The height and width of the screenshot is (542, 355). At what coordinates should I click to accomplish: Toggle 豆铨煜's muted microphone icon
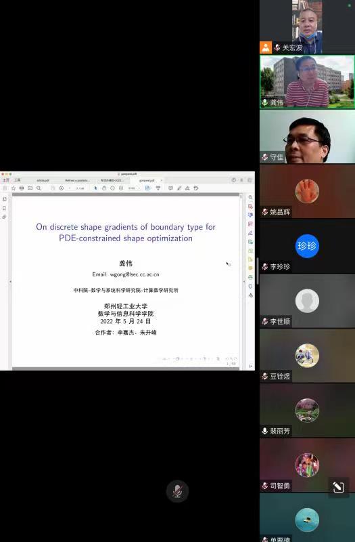pos(264,376)
